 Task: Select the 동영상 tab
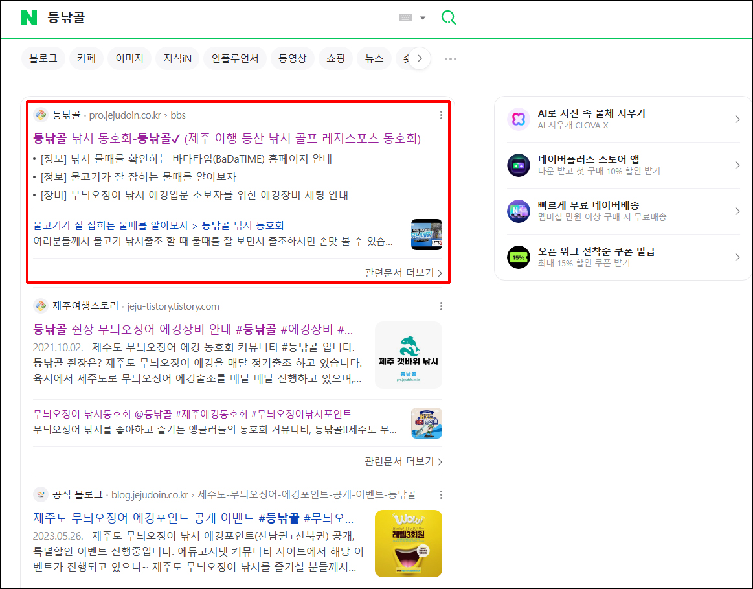pos(292,58)
